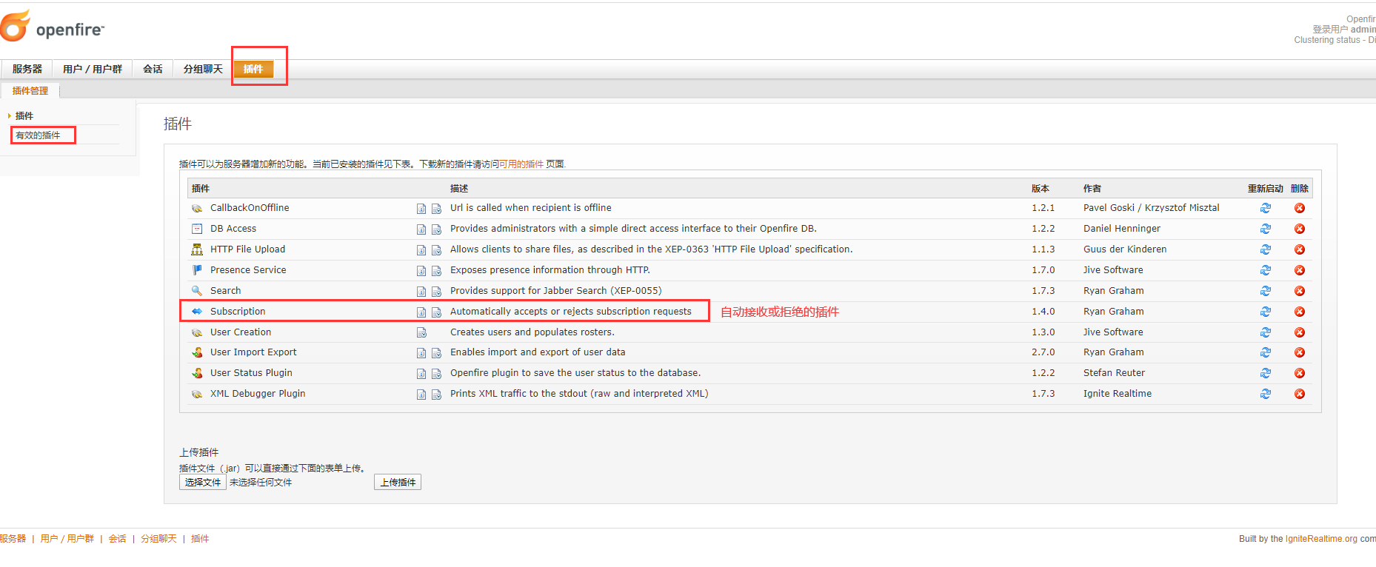
Task: Click the User Import Export plugin name
Action: 253,352
